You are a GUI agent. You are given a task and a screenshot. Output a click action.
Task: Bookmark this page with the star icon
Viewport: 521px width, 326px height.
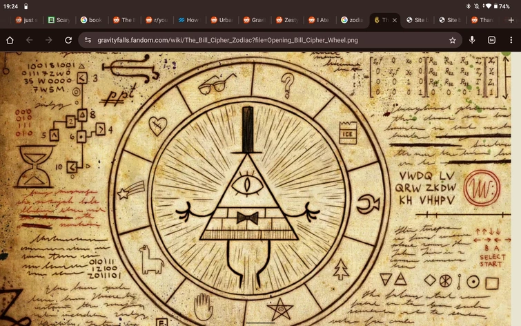(453, 40)
